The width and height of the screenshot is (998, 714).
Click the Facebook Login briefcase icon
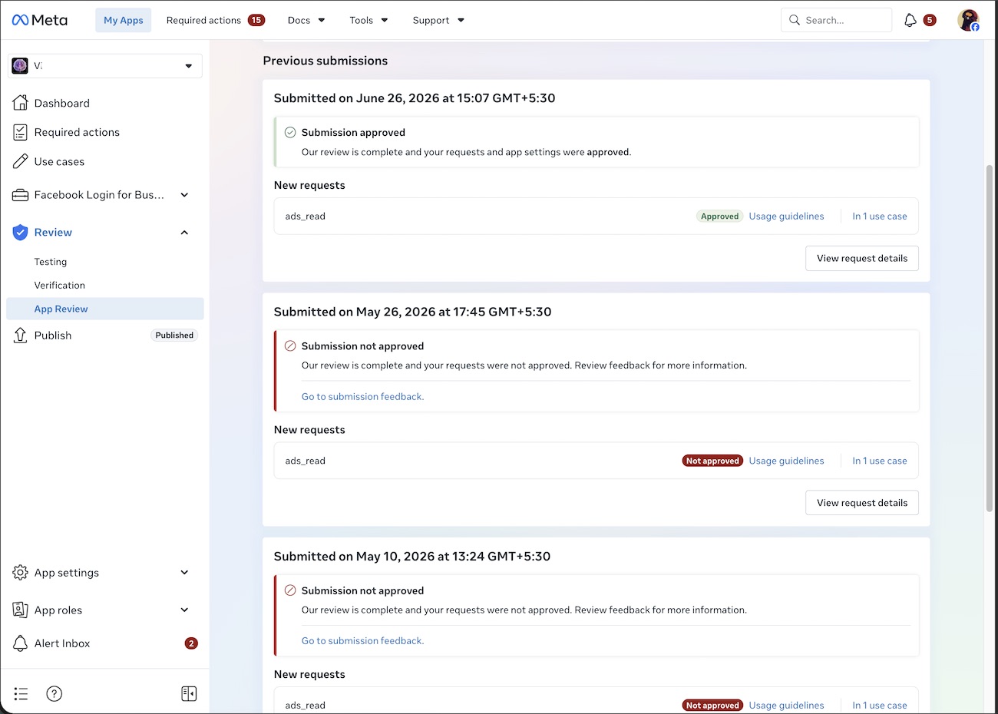[21, 195]
